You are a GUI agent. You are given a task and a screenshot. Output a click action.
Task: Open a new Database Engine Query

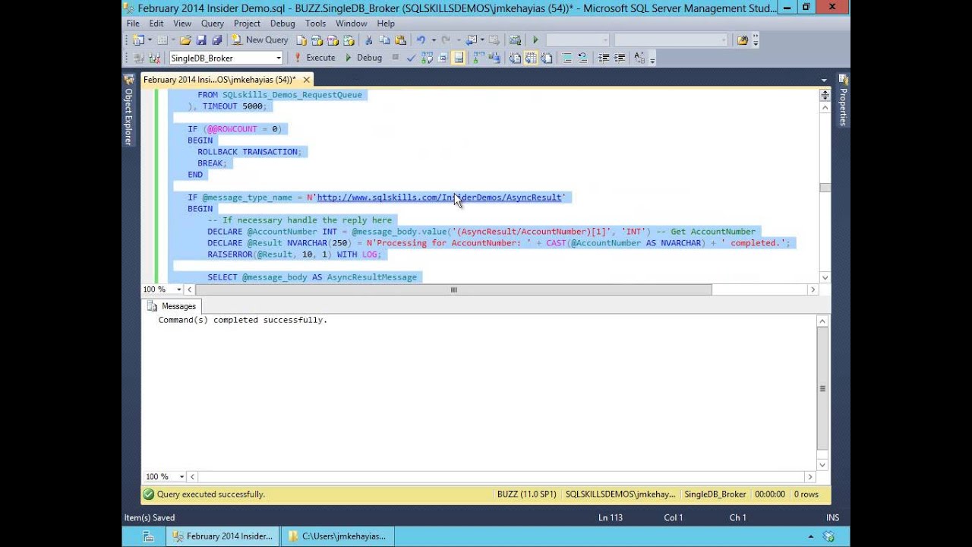coord(301,40)
